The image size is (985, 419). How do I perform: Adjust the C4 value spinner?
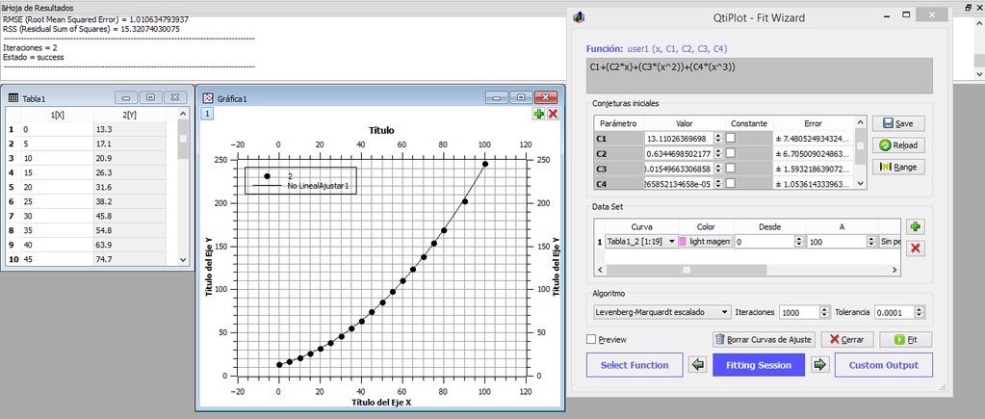[x=720, y=184]
